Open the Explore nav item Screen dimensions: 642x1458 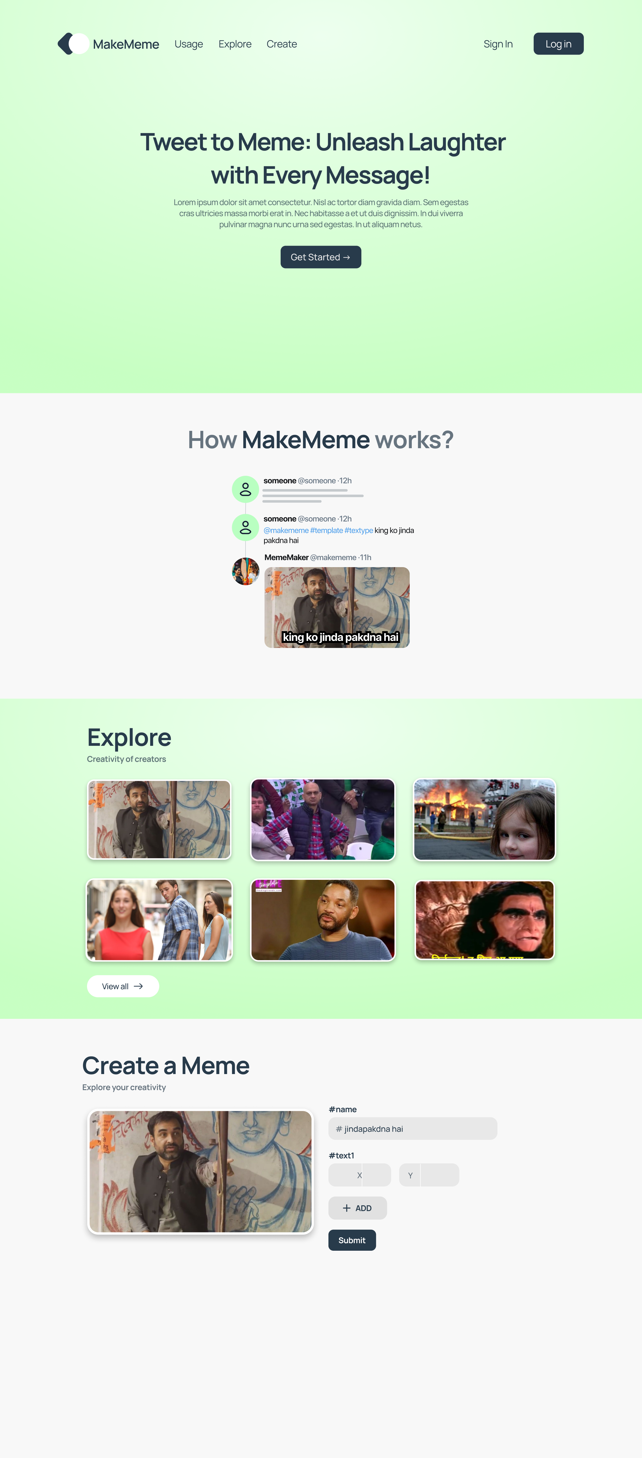235,44
